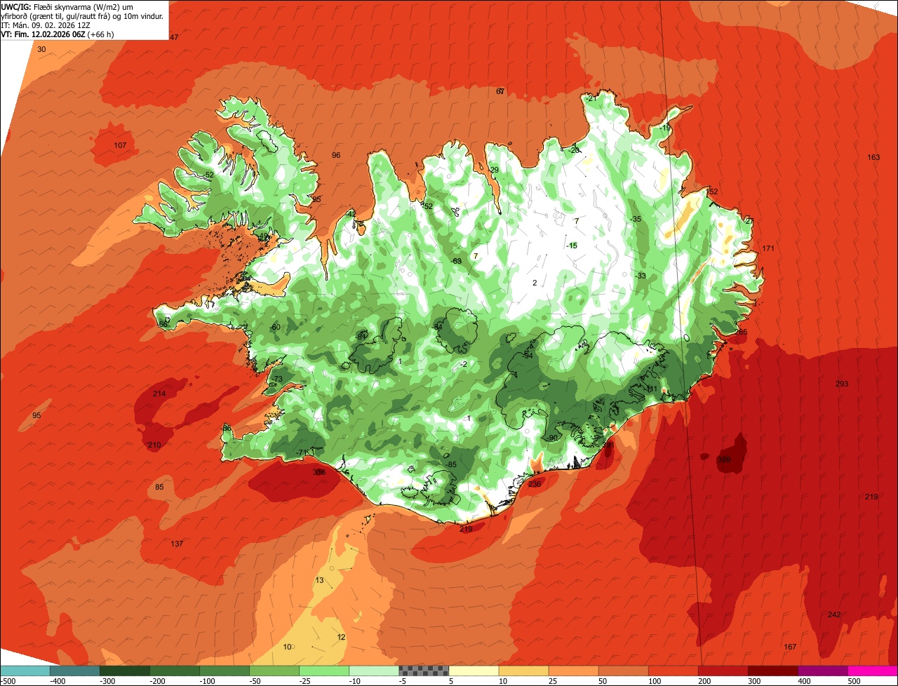
Task: Select the map value '214'
Action: pyautogui.click(x=159, y=394)
